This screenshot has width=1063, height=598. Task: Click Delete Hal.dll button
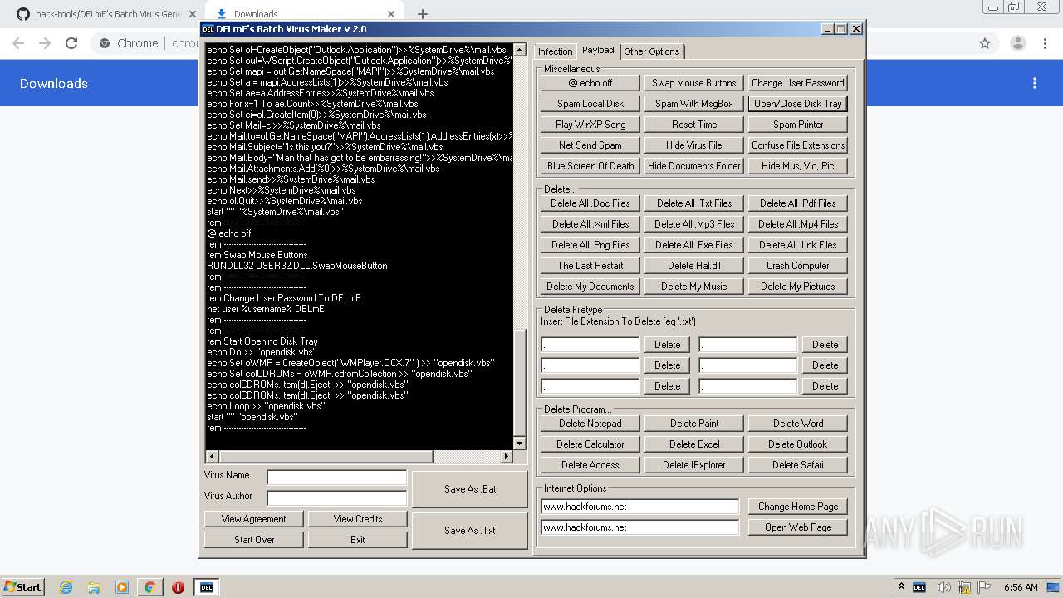694,266
